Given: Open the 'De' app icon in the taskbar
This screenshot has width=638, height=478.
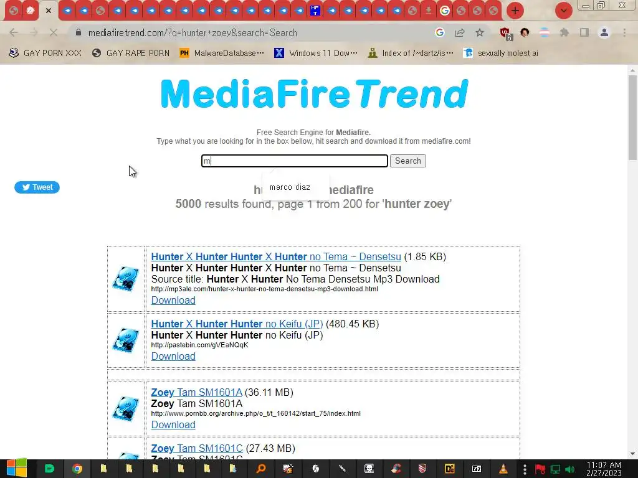Looking at the screenshot, I should tap(450, 469).
